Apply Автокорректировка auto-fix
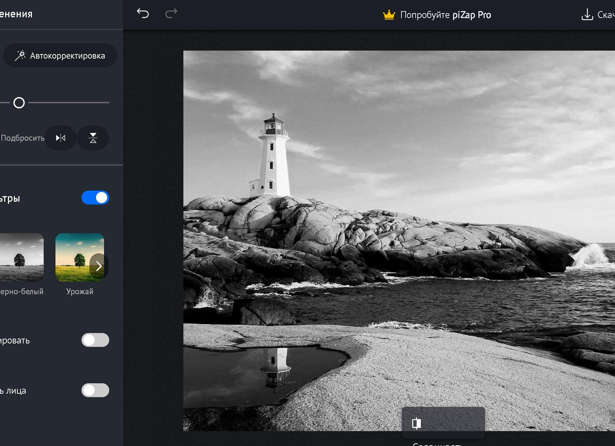 tap(60, 55)
